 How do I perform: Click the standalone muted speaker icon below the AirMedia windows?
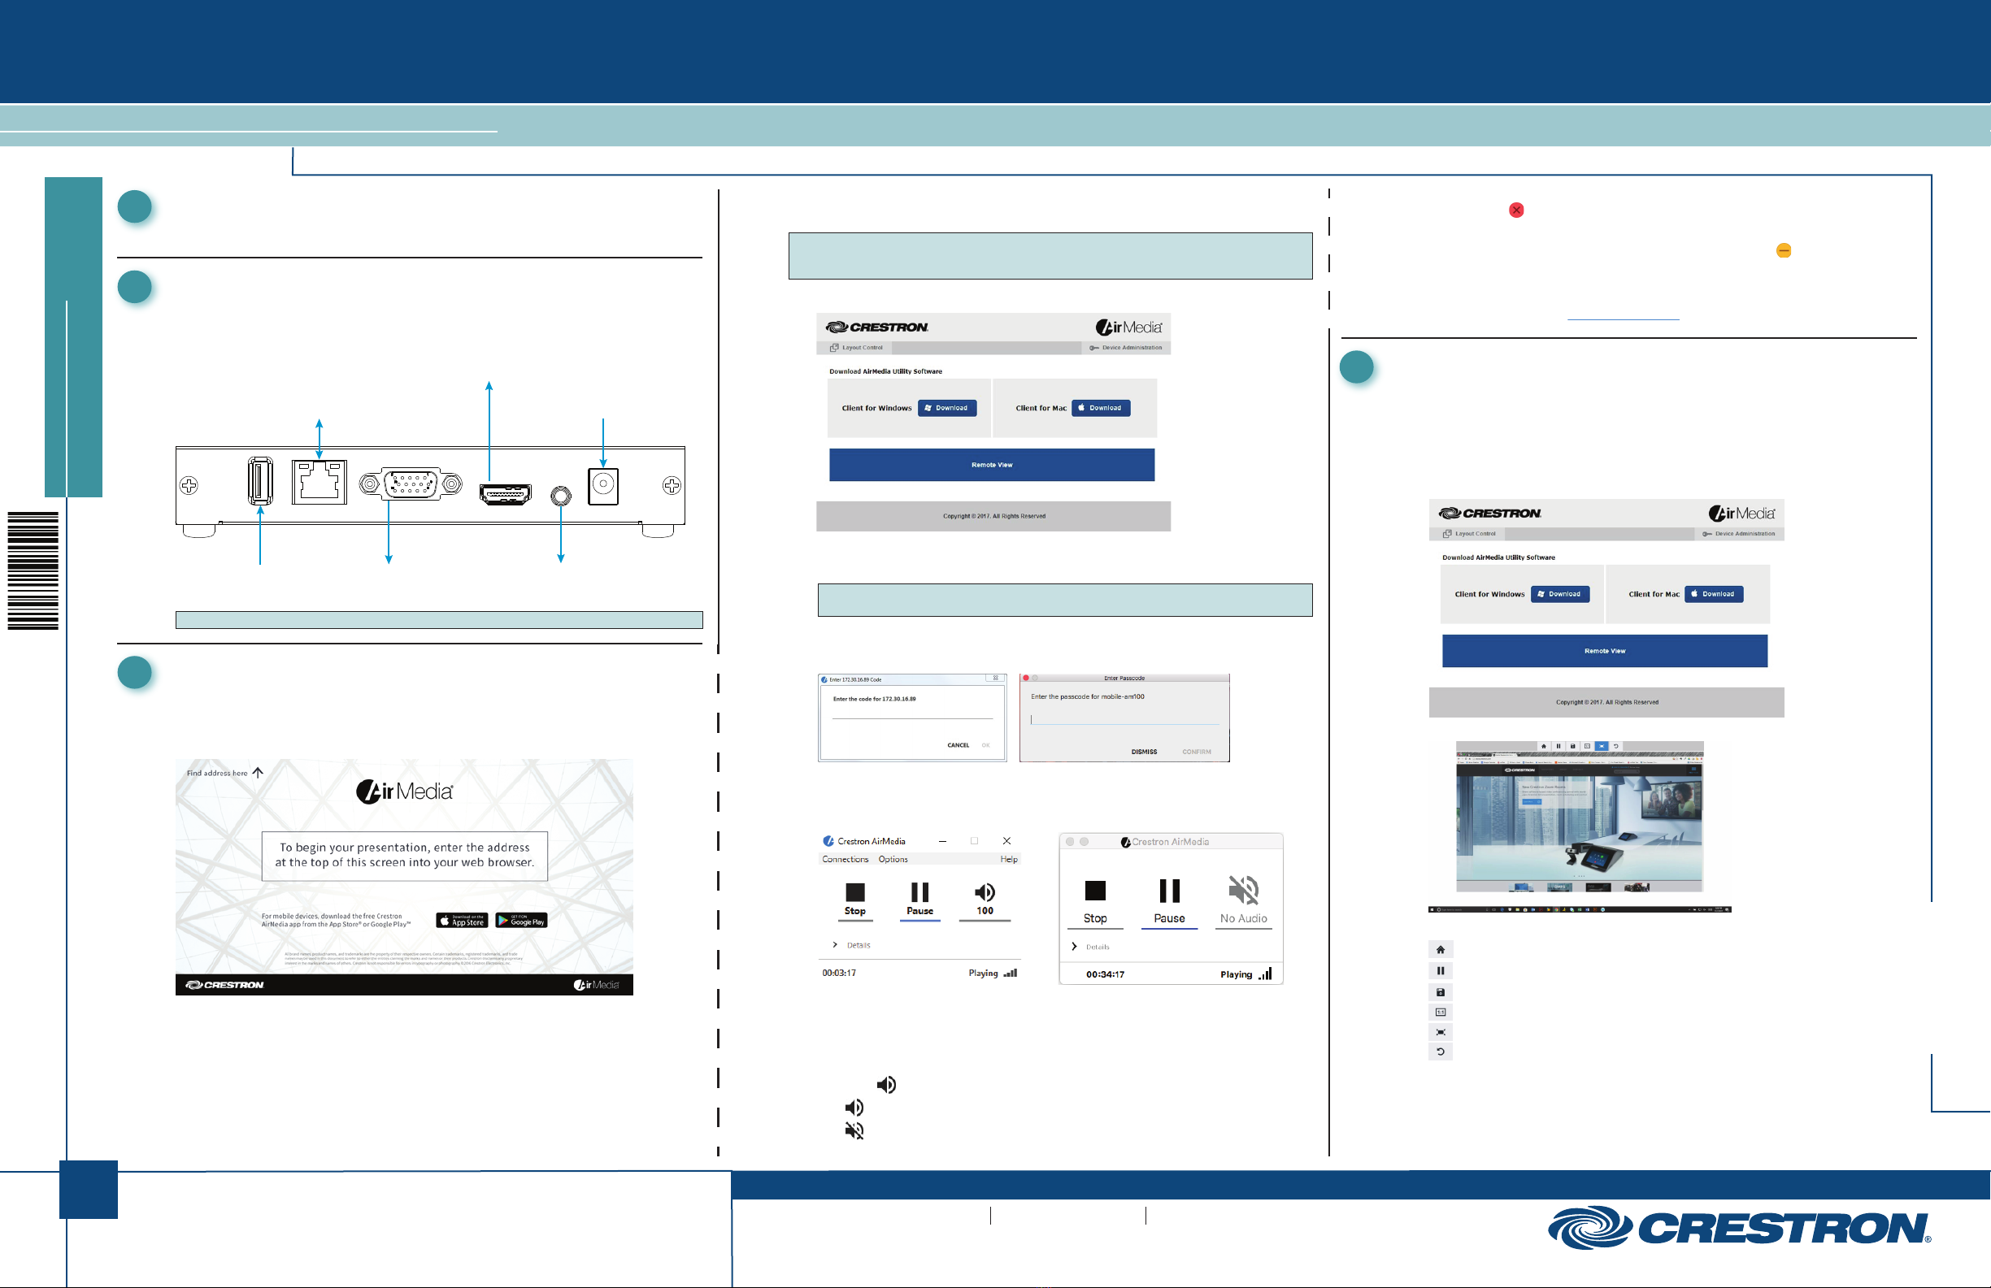pyautogui.click(x=854, y=1131)
